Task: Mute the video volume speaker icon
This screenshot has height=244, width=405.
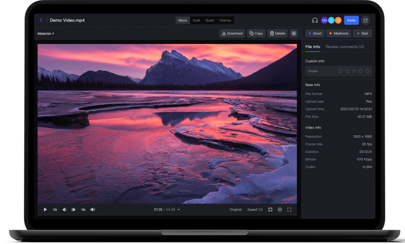Action: click(x=93, y=210)
